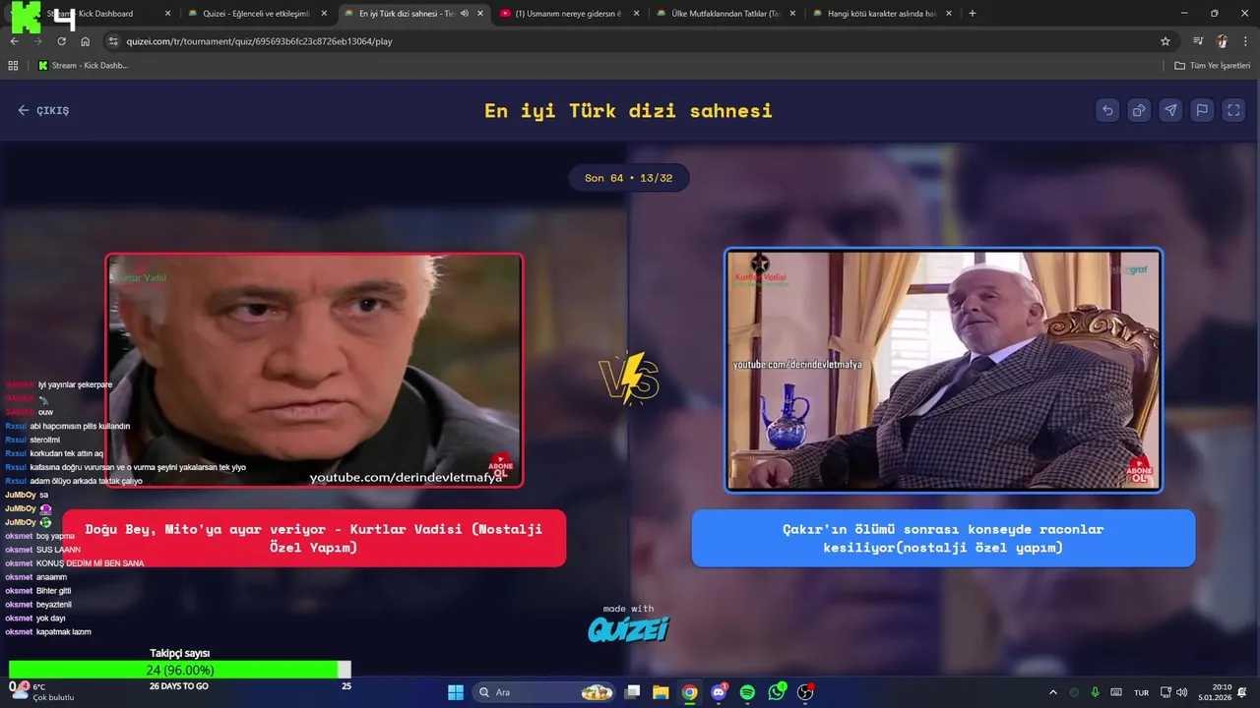Open network settings from the tray
This screenshot has height=708, width=1260.
point(1165,692)
